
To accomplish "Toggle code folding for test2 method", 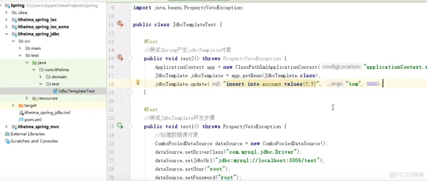I will point(130,58).
